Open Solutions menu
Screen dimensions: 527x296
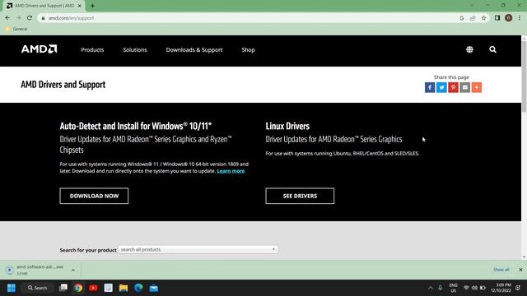(135, 49)
